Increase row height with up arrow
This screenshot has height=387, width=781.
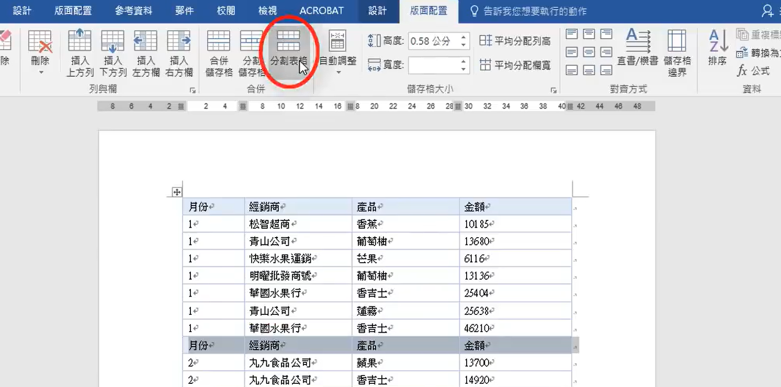pyautogui.click(x=463, y=37)
